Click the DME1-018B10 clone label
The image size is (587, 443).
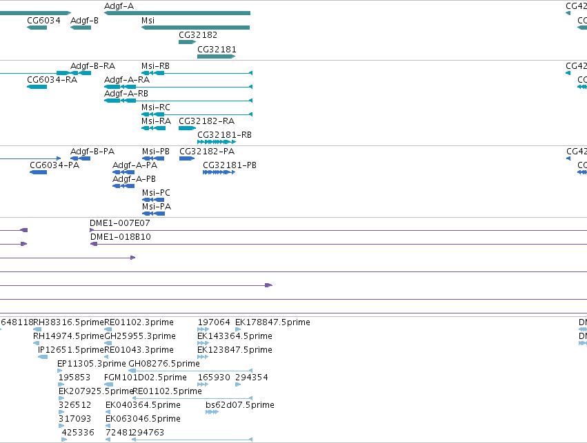tap(121, 237)
